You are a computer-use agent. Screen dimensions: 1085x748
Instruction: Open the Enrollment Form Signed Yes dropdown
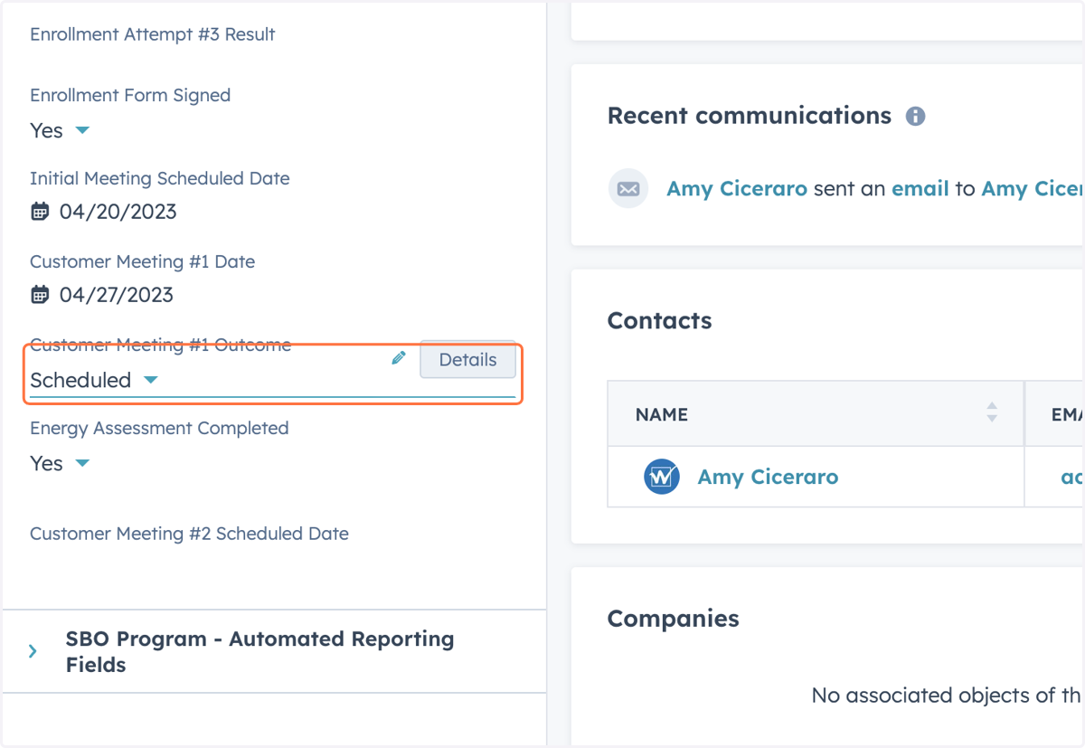[60, 130]
